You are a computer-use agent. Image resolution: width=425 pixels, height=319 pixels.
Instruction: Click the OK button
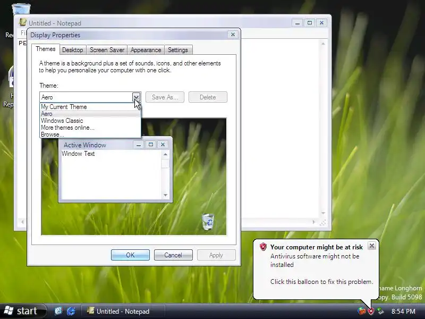coord(130,255)
